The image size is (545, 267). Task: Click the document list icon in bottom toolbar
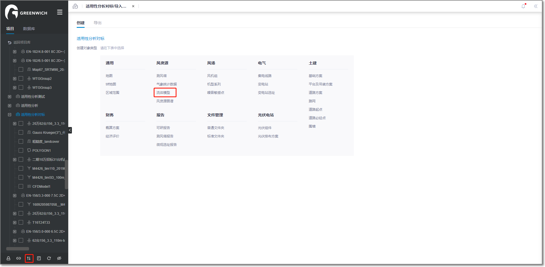pyautogui.click(x=39, y=258)
